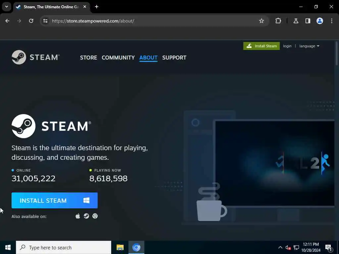Click the Chromium taskbar icon
This screenshot has width=339, height=254.
point(136,247)
